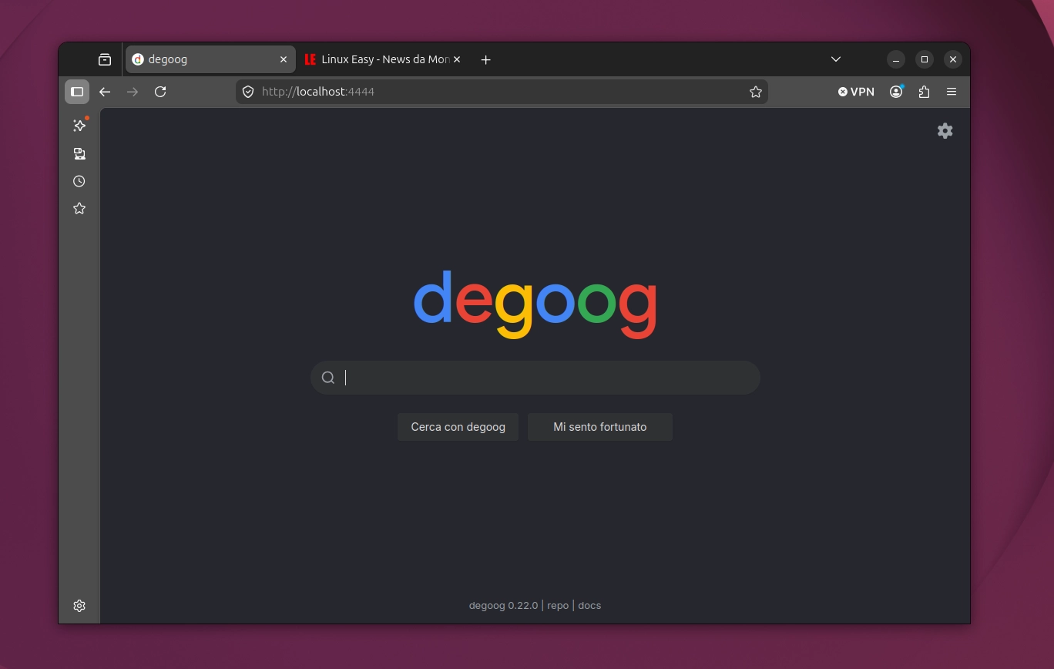This screenshot has height=669, width=1054.
Task: Open the tab groups view icon
Action: pyautogui.click(x=105, y=59)
